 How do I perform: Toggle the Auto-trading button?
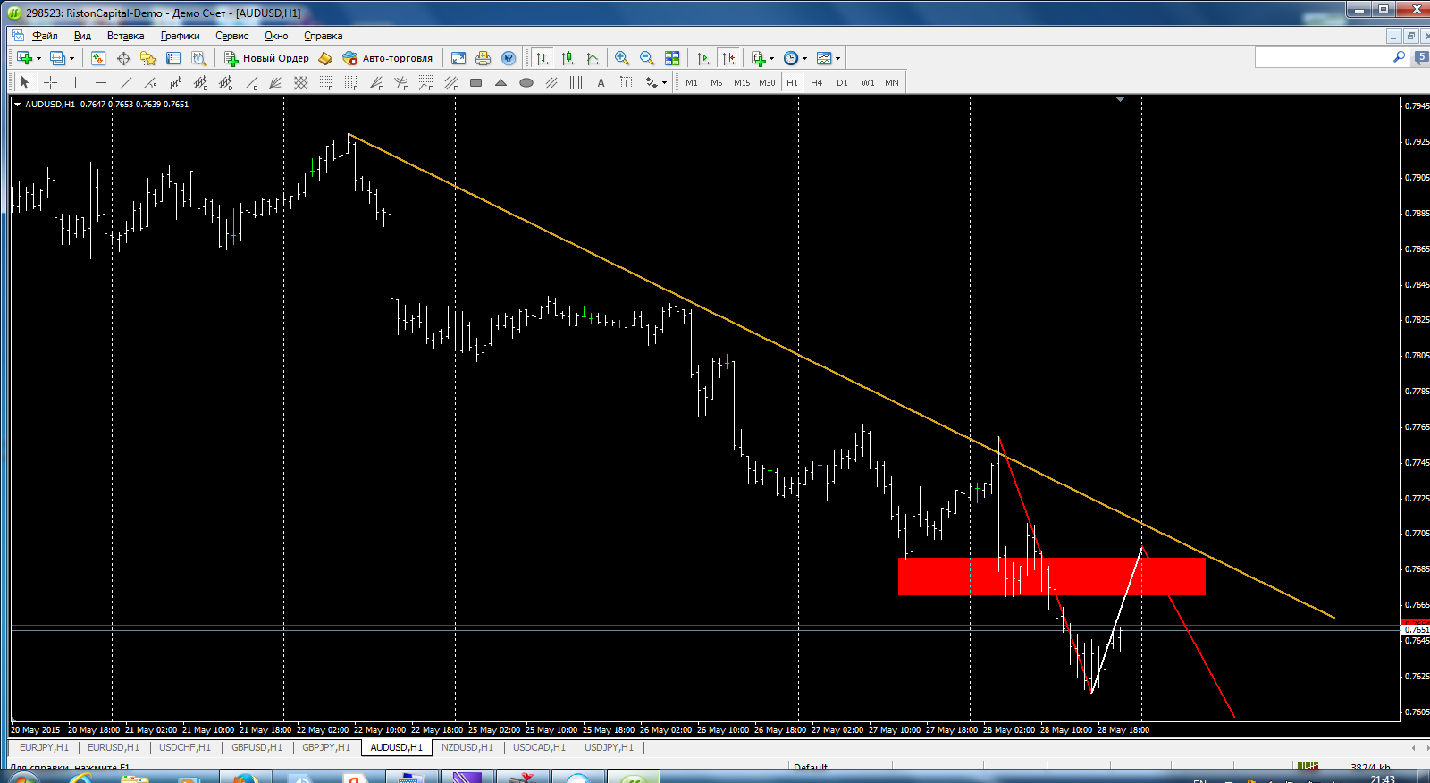coord(388,58)
